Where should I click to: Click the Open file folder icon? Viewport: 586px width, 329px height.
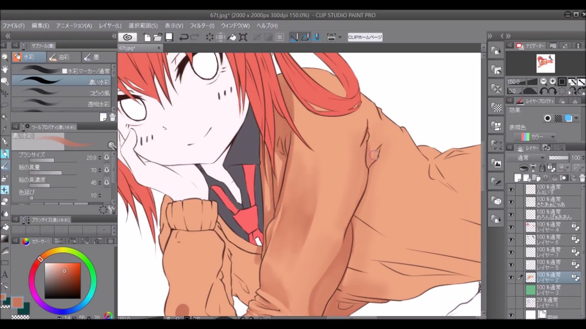(158, 37)
